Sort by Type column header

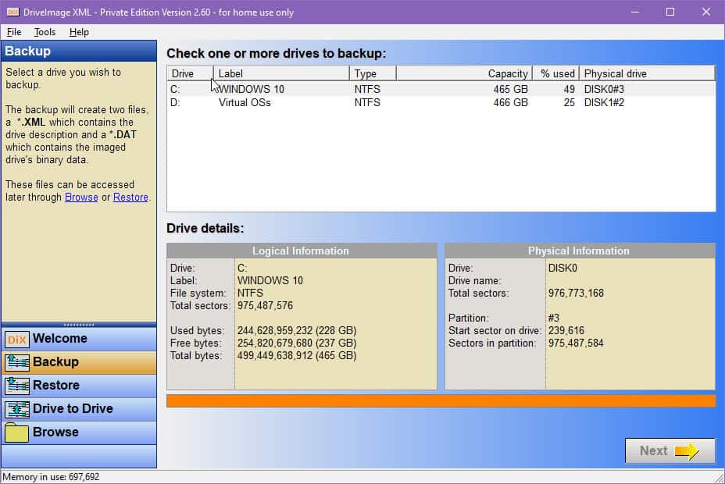click(x=373, y=73)
